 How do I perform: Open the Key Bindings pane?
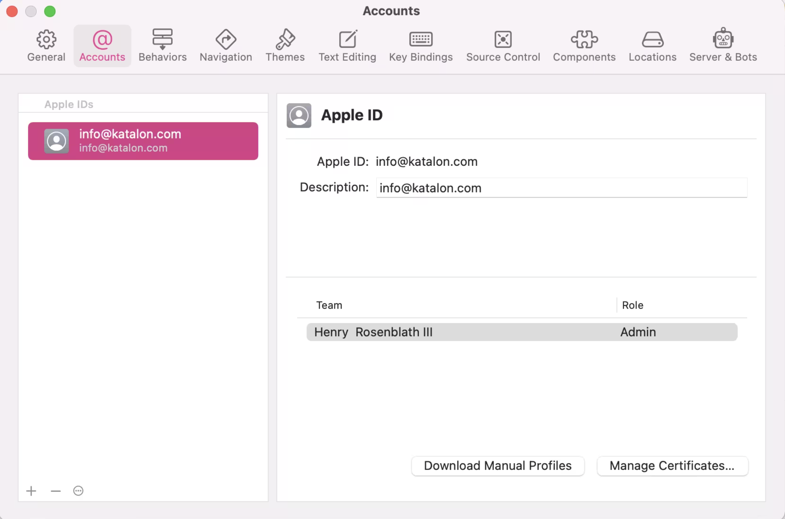[x=421, y=45]
